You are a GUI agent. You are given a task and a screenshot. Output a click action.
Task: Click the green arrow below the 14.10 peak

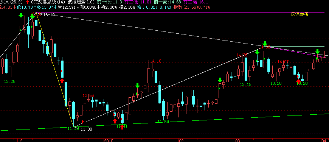pos(137,86)
